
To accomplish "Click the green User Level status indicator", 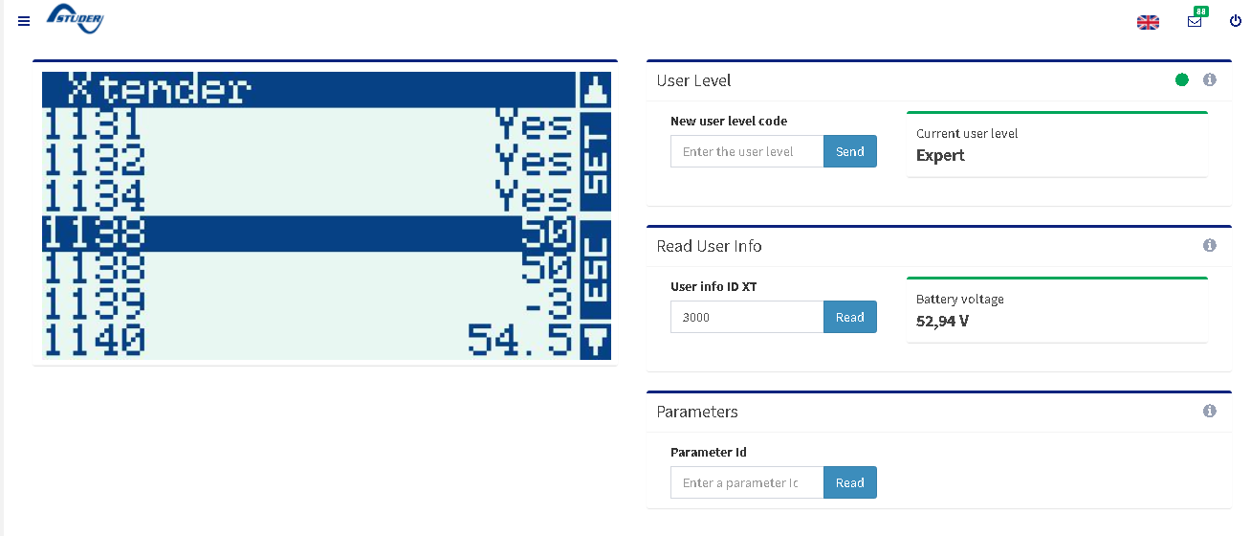I will (1182, 80).
